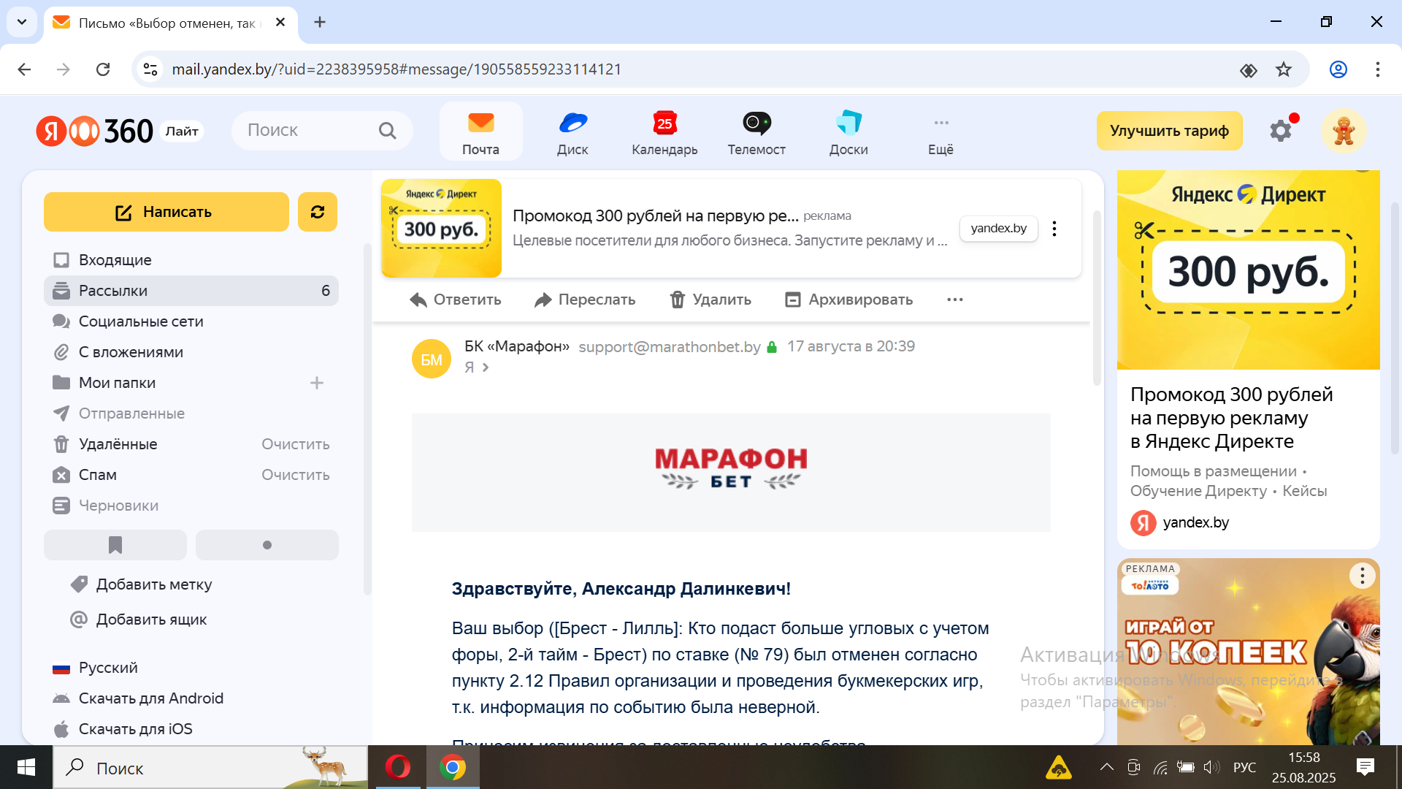
Task: Open a new browser tab
Action: pos(320,22)
